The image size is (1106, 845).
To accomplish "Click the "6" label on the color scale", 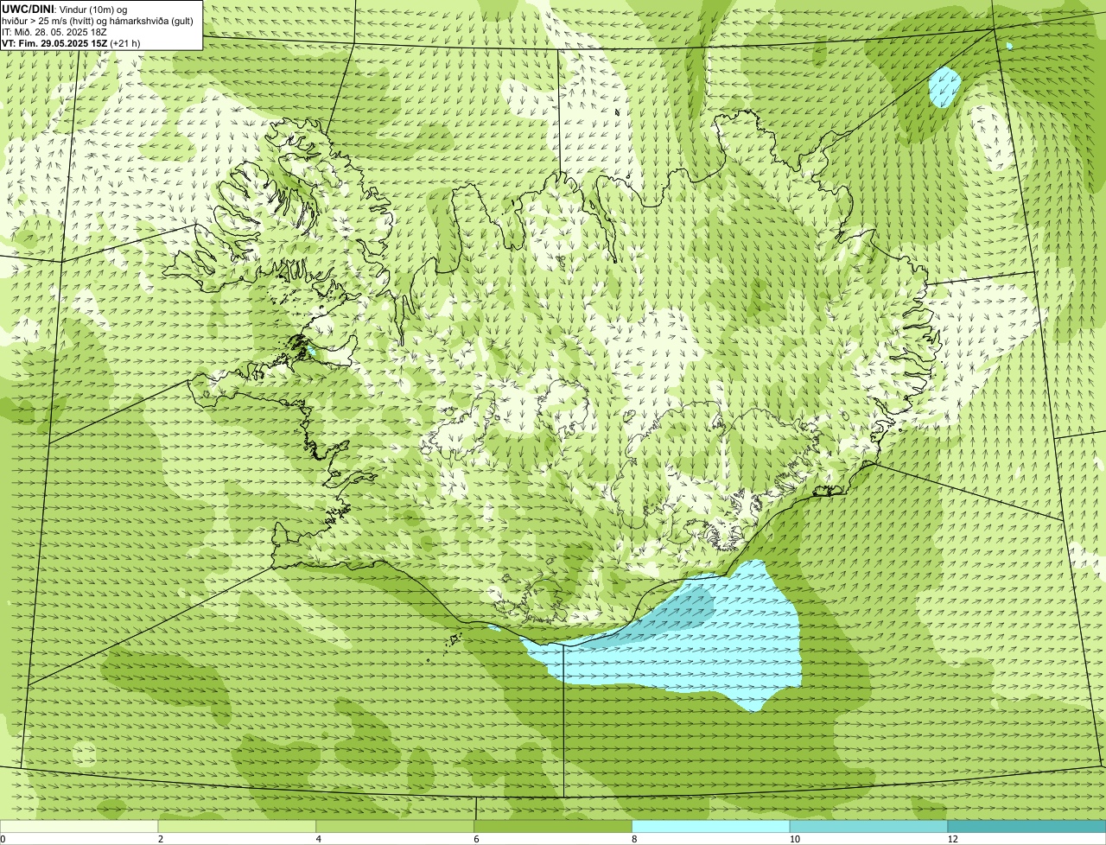I will pos(476,840).
